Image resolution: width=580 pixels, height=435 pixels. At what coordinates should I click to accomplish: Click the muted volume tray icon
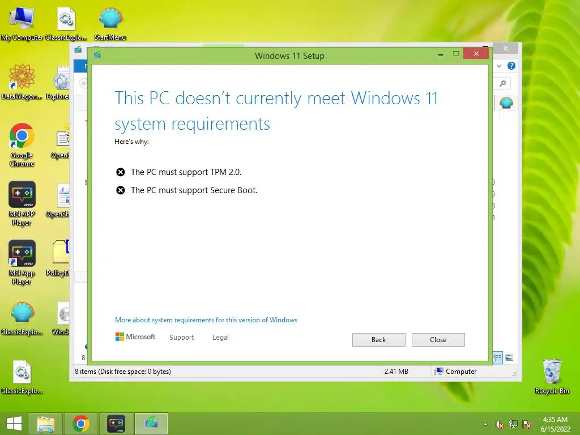pos(500,424)
